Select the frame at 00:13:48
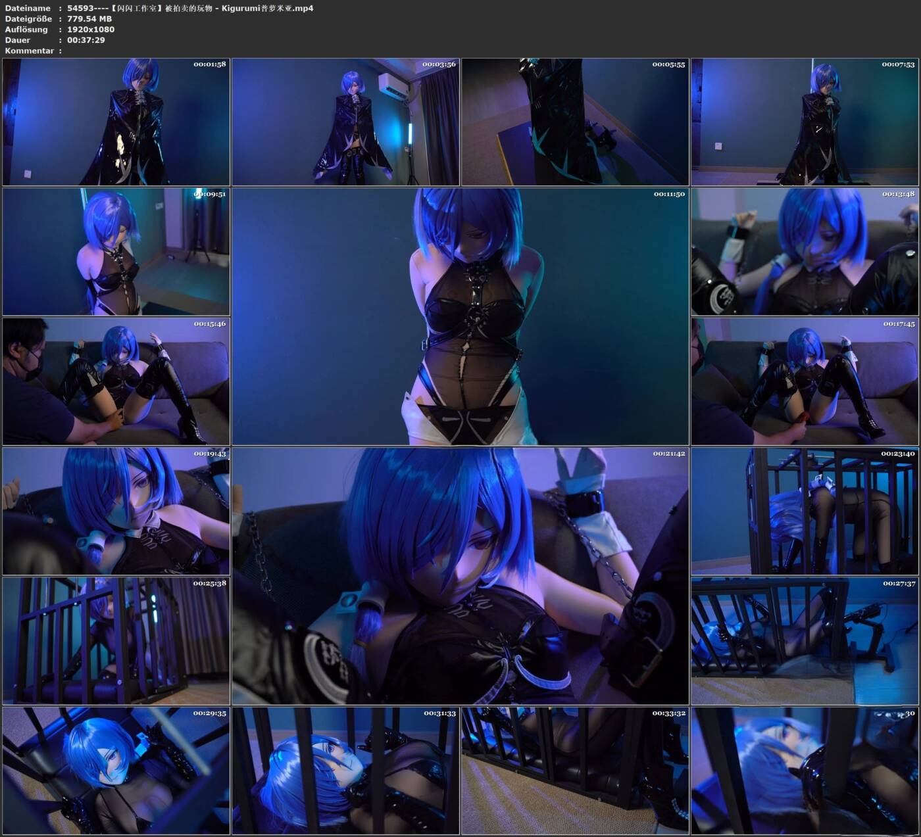 coord(805,252)
